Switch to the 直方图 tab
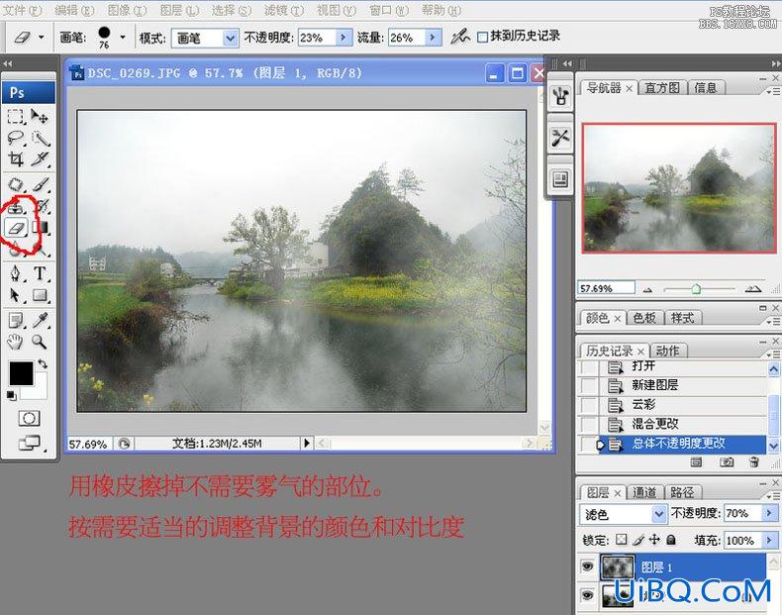Image resolution: width=782 pixels, height=615 pixels. pyautogui.click(x=662, y=88)
